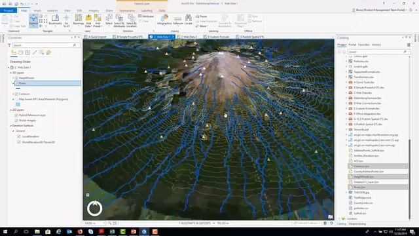Click the WFS polygon light blue symbol swatch

click(18, 104)
